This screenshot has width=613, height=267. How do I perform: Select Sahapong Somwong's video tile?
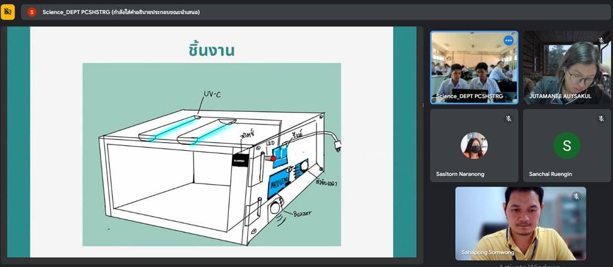point(520,223)
